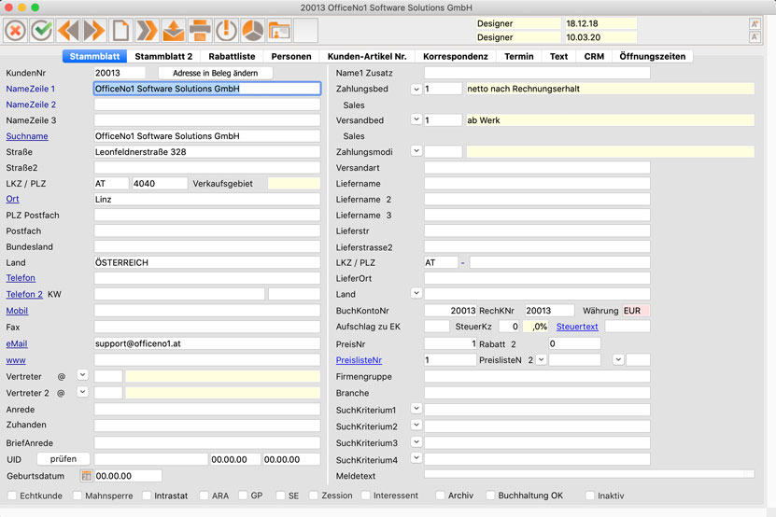776x517 pixels.
Task: Click the Ort link label
Action: click(12, 199)
